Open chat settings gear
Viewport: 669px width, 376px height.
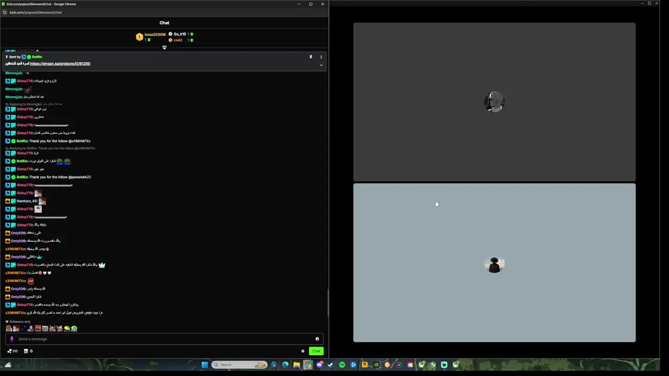(x=303, y=351)
